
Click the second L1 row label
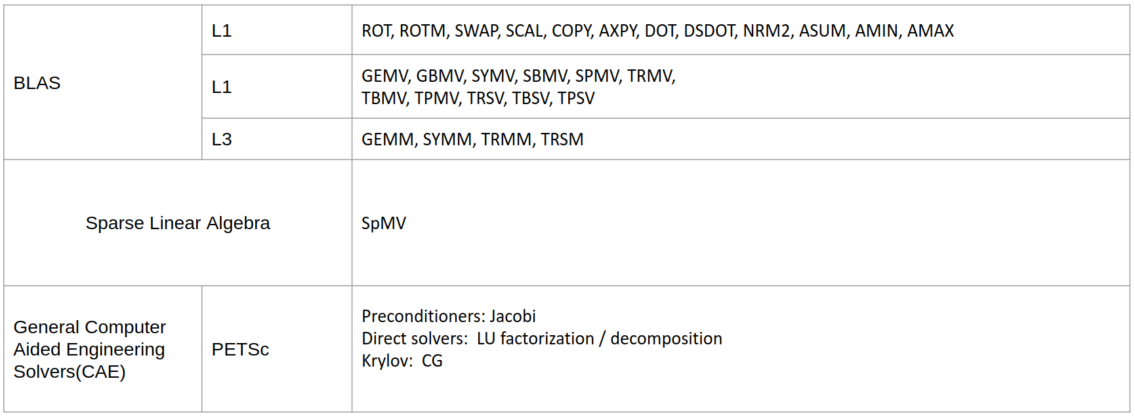point(222,87)
